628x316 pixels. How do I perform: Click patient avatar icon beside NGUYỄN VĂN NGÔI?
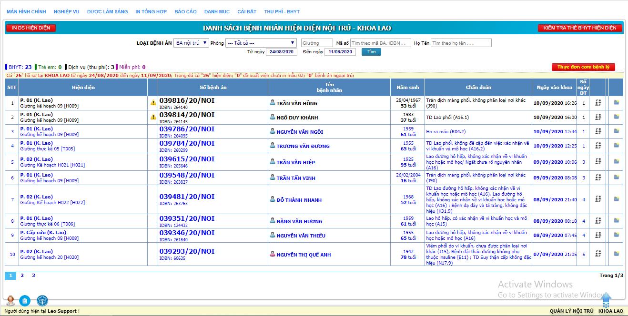(273, 131)
